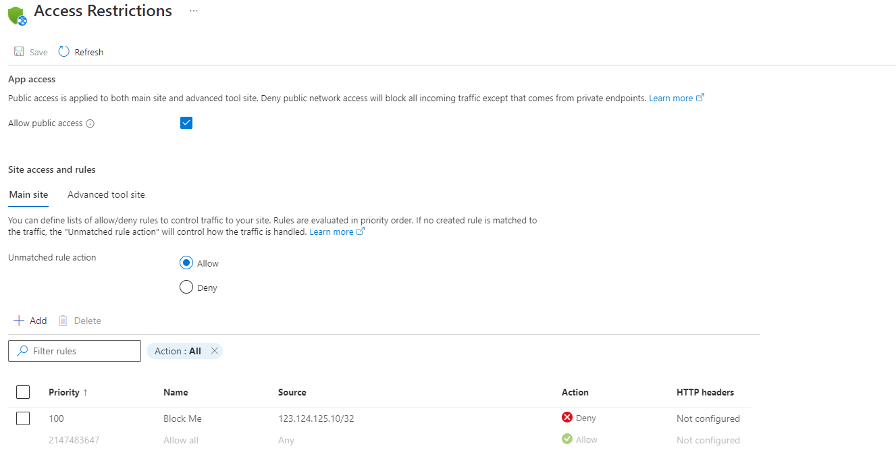Open the ellipsis menu beside the title

[x=194, y=11]
